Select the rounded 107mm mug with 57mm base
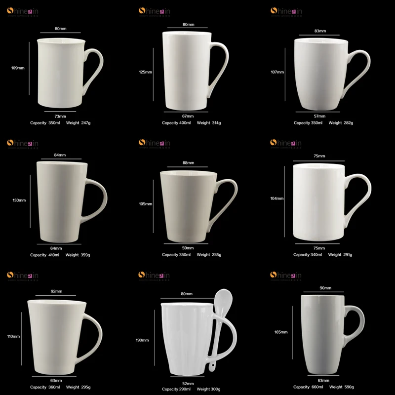 click(x=332, y=75)
